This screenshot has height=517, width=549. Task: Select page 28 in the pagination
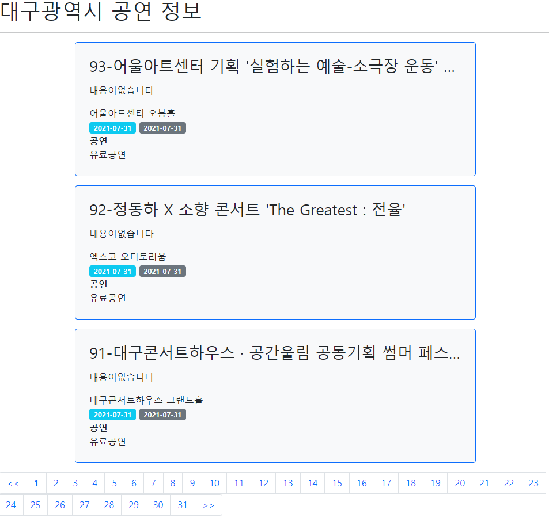tap(109, 505)
